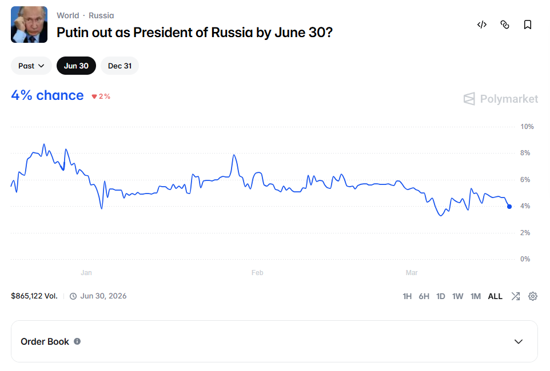Screen dimensions: 550x371
Task: Copy the market link icon
Action: pyautogui.click(x=505, y=25)
